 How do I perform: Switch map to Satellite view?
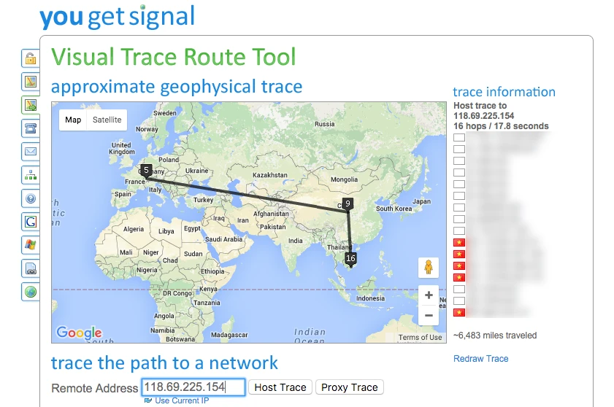click(x=107, y=120)
